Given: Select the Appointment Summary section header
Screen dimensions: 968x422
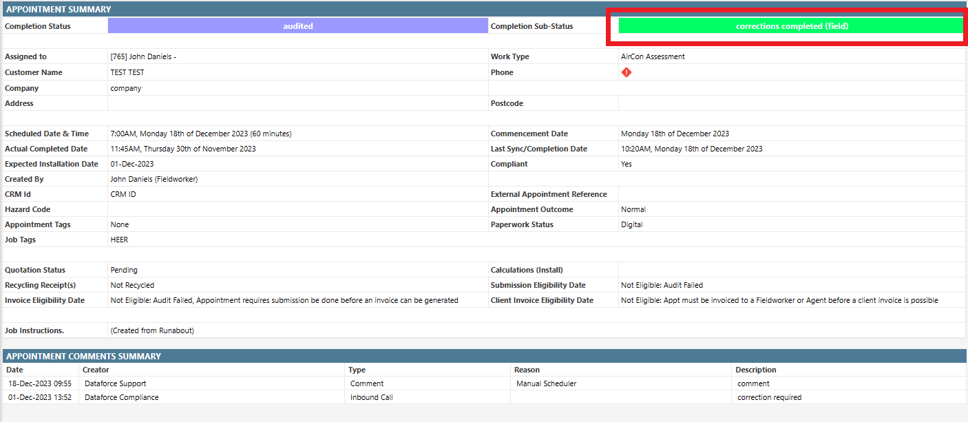Looking at the screenshot, I should [x=59, y=10].
